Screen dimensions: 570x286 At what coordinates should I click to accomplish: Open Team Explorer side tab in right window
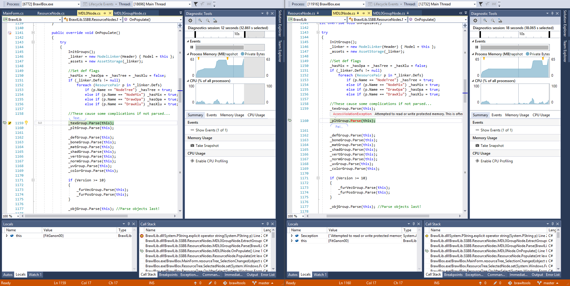(x=565, y=51)
